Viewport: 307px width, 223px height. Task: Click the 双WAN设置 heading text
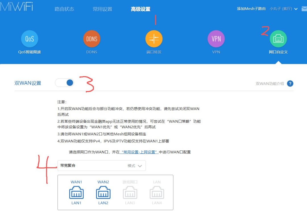(28, 83)
